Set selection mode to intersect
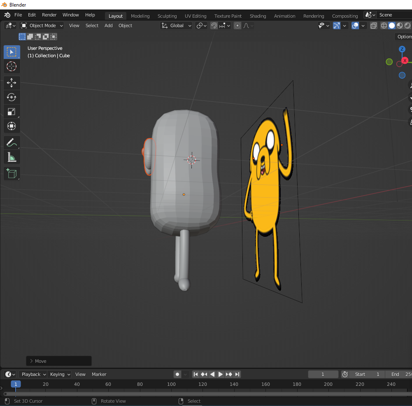The image size is (412, 406). pyautogui.click(x=54, y=37)
